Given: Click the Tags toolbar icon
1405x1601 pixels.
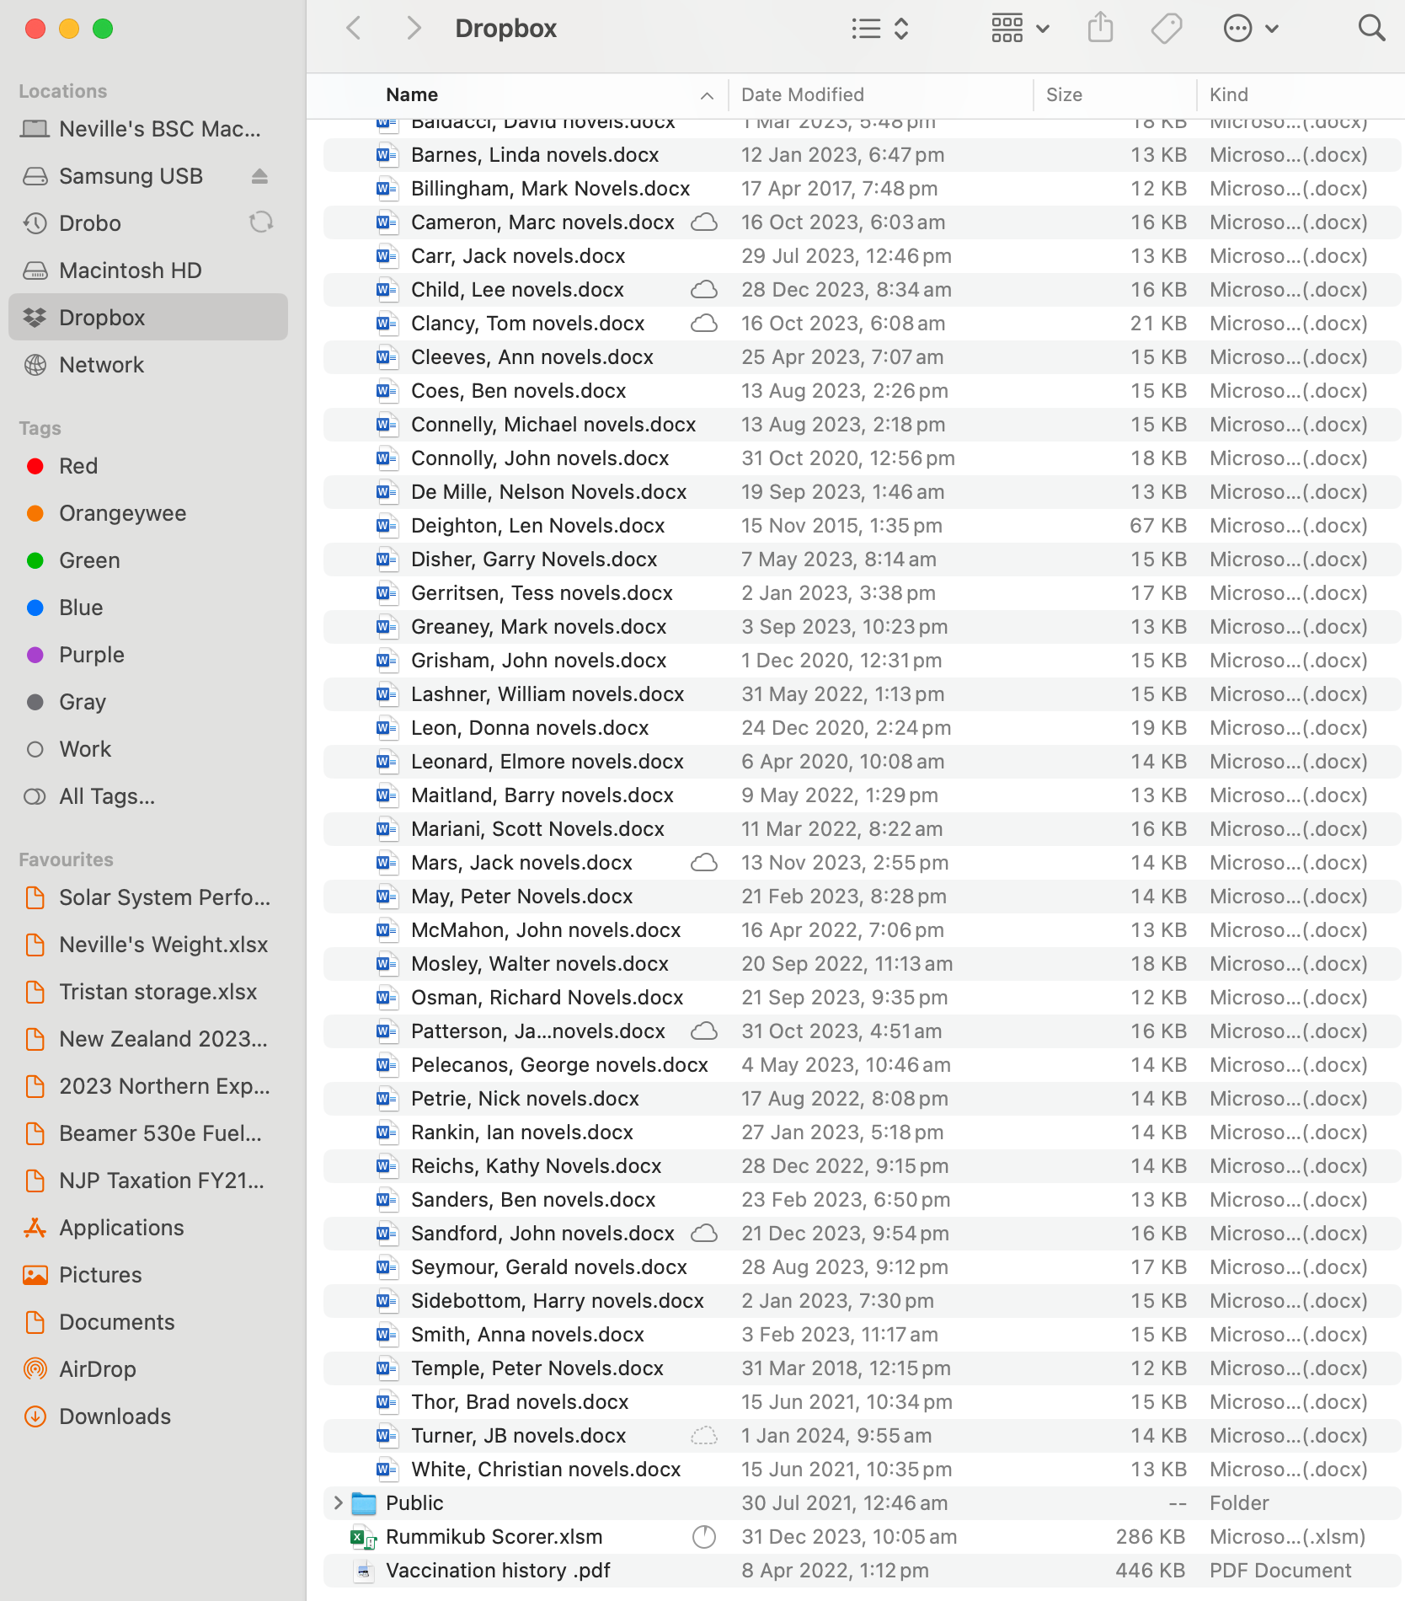Looking at the screenshot, I should point(1167,29).
